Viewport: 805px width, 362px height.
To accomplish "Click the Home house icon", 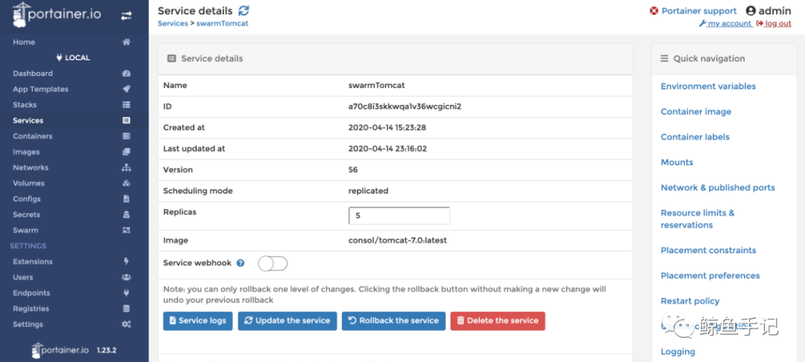I will [x=126, y=42].
